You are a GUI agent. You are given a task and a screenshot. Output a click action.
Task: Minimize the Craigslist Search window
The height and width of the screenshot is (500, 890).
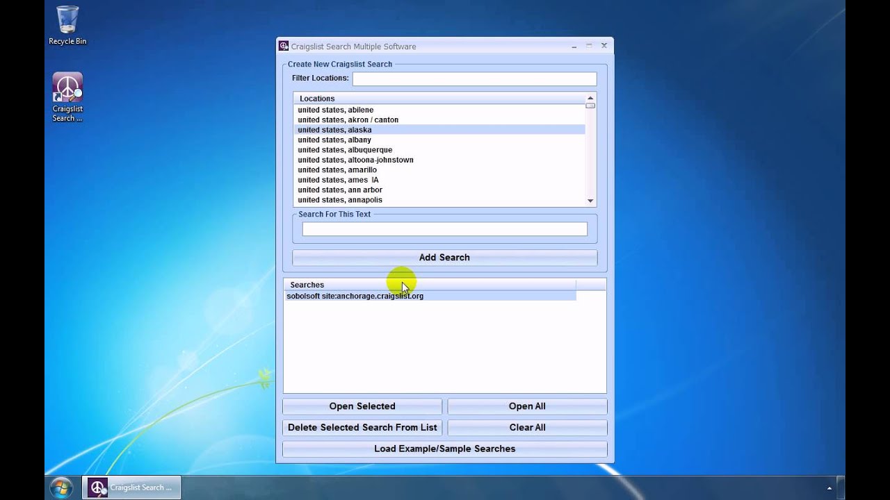[x=574, y=47]
